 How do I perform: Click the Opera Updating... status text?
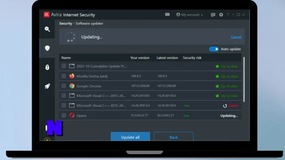pyautogui.click(x=229, y=116)
